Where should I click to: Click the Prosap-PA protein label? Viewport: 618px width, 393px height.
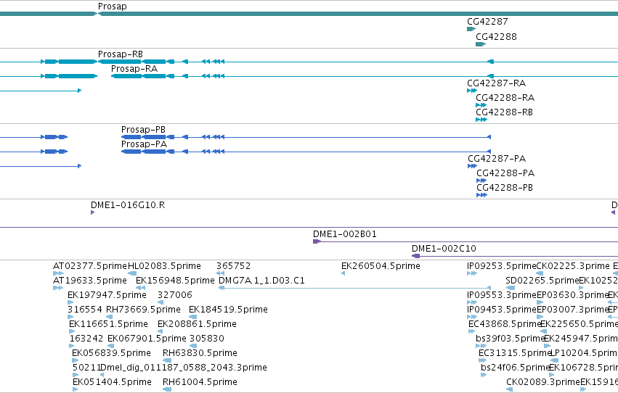click(x=144, y=144)
